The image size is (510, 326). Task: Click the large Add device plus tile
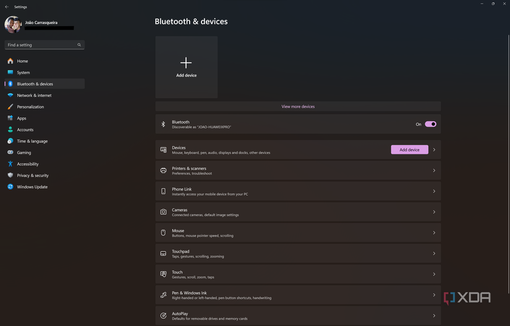click(186, 67)
